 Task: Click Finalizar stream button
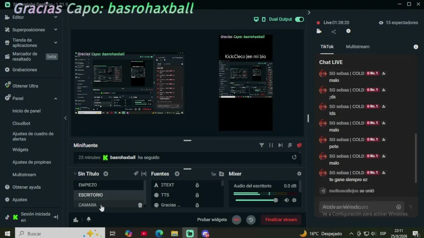281,219
